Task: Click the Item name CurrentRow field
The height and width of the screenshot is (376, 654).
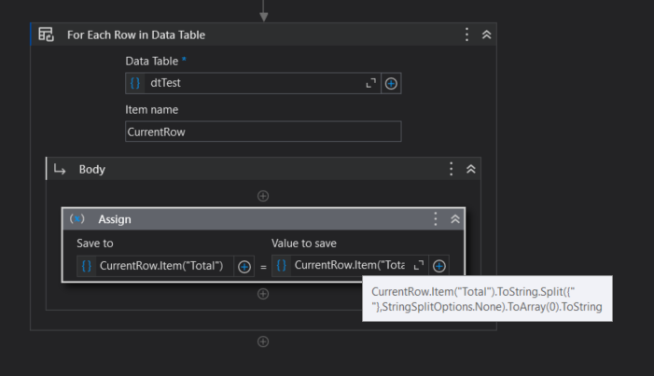Action: (263, 132)
